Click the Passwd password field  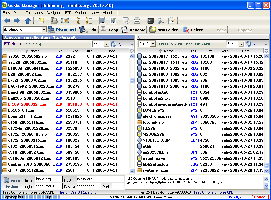pyautogui.click(x=89, y=186)
